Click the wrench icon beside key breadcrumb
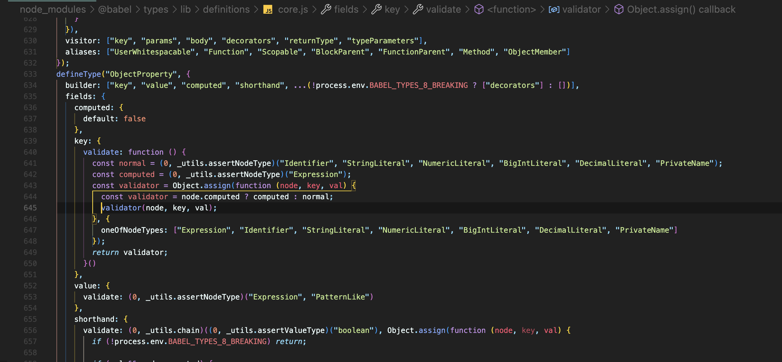This screenshot has width=782, height=362. point(376,10)
